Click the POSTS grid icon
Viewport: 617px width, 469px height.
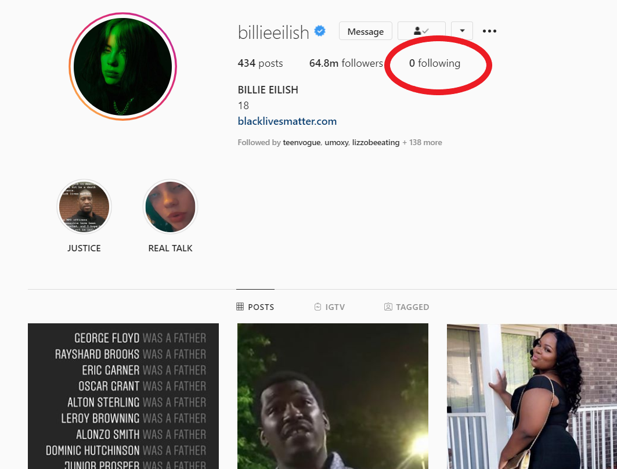(x=240, y=306)
